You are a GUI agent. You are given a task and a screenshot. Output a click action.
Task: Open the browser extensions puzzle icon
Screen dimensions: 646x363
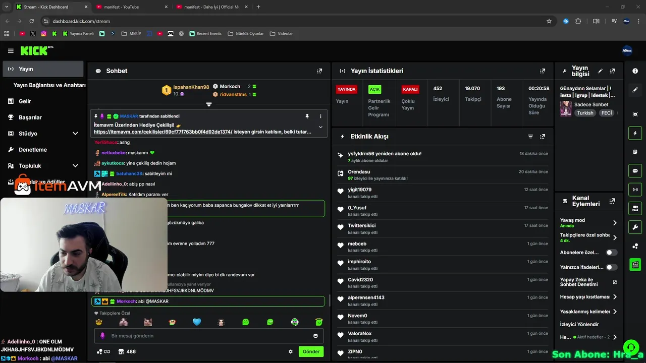pos(578,21)
